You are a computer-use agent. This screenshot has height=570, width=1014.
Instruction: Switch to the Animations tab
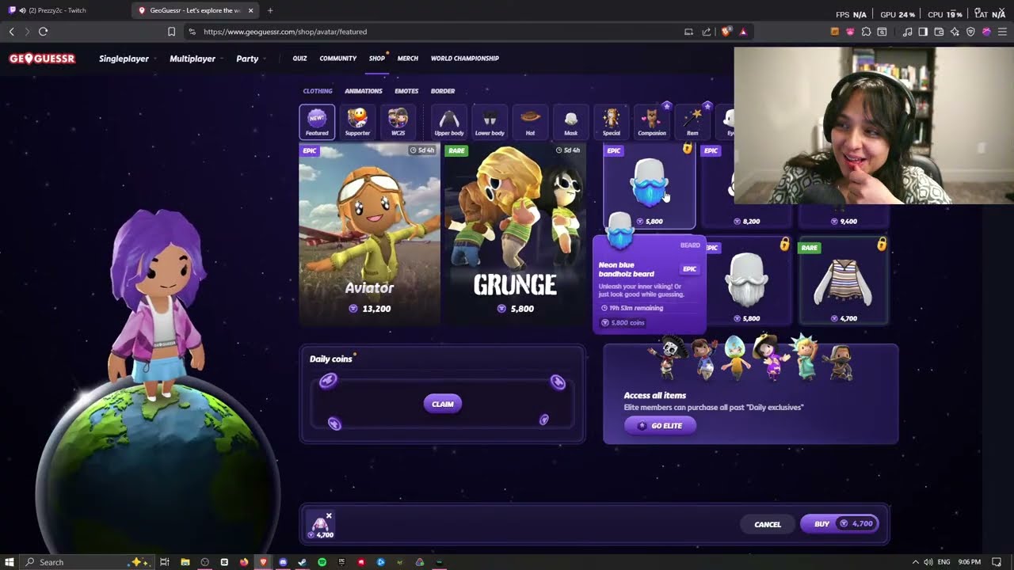tap(364, 91)
